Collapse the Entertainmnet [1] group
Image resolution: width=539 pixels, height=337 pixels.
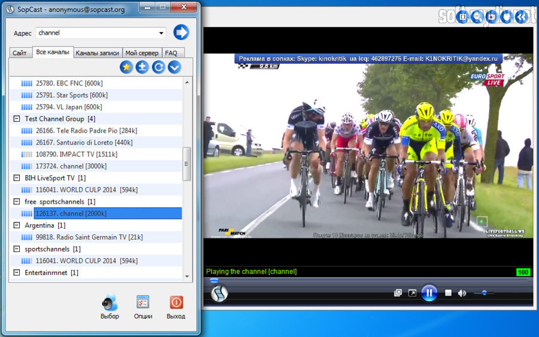click(17, 272)
